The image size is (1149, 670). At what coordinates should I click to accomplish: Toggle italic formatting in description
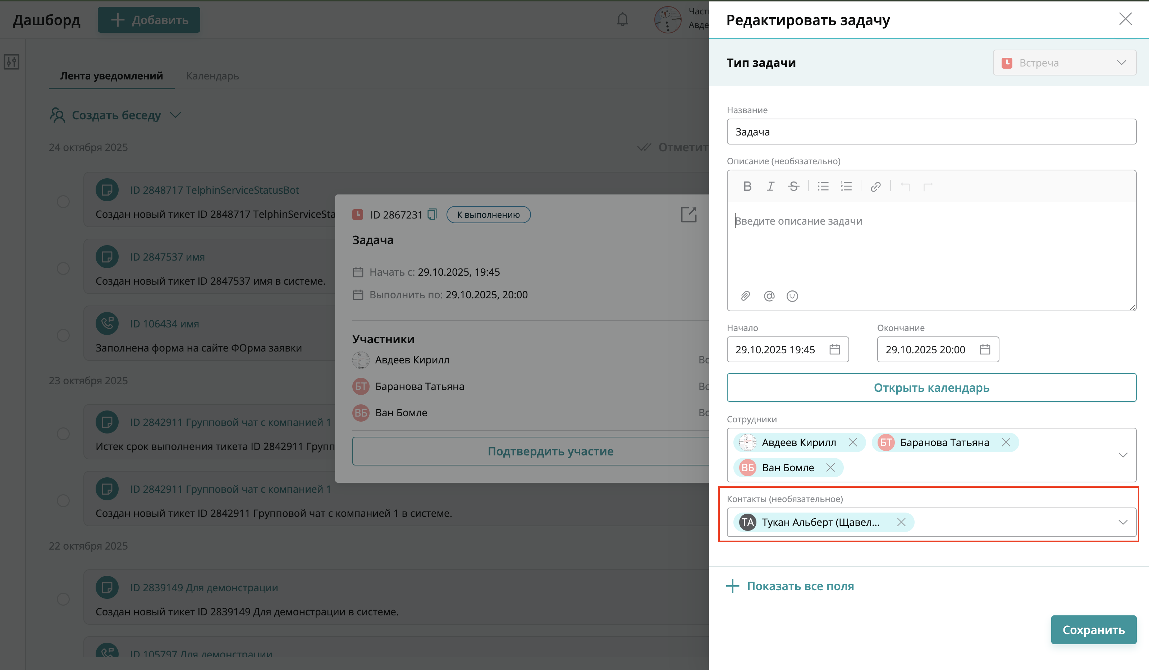click(770, 186)
